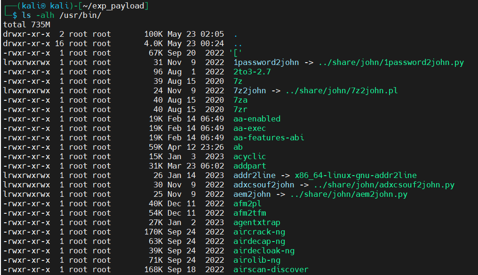
Task: Select the x86_64-linux-gnu-addr2line target
Action: [x=356, y=175]
